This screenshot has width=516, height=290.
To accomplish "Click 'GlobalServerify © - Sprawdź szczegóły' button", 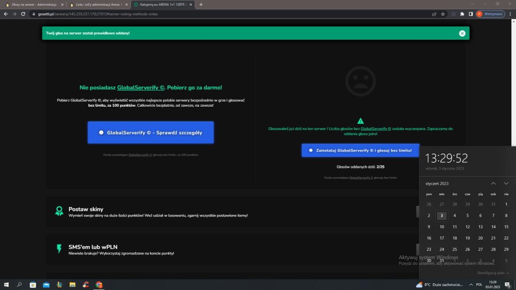I will pyautogui.click(x=151, y=132).
